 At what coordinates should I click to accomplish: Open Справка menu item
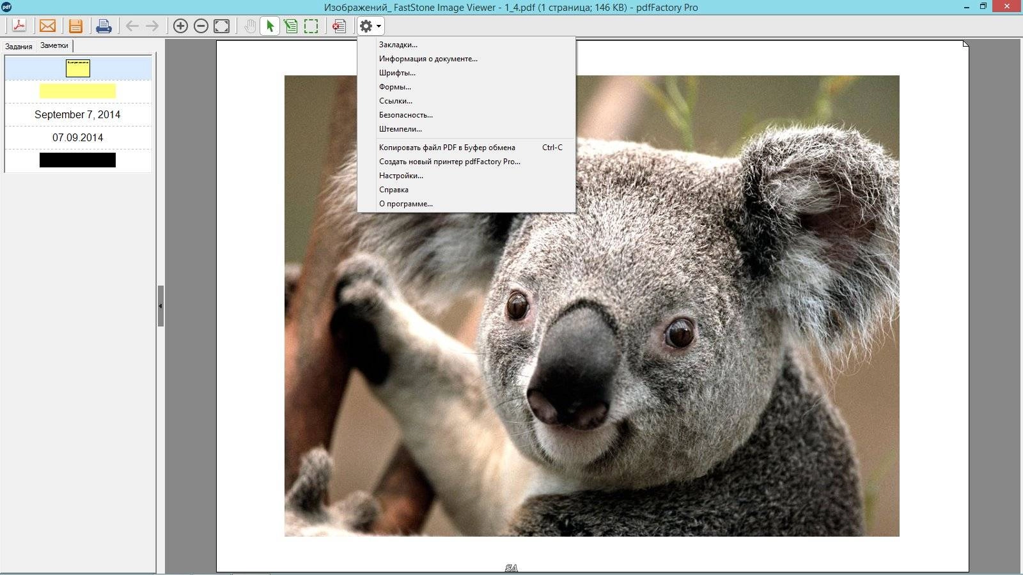pyautogui.click(x=466, y=190)
